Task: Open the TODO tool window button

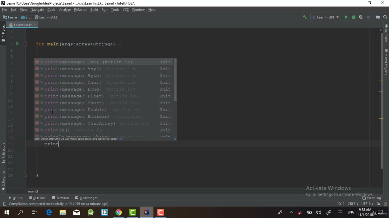Action: [x=37, y=198]
